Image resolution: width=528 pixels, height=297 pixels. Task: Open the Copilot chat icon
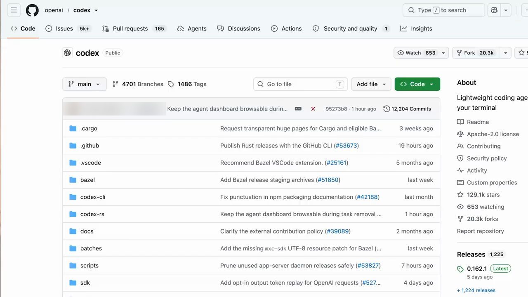tap(494, 10)
